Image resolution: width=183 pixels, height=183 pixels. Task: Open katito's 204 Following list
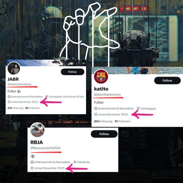tap(103, 121)
